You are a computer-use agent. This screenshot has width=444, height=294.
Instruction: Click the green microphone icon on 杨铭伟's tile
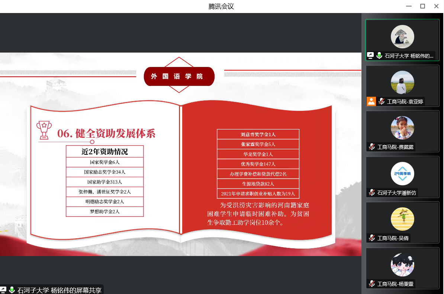(379, 55)
